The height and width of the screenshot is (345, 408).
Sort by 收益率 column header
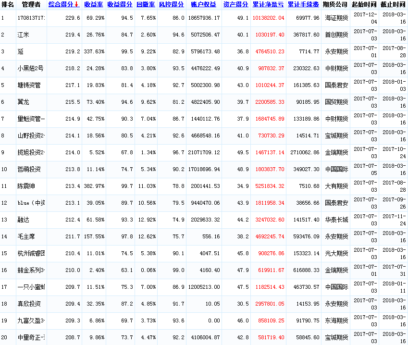(x=94, y=4)
